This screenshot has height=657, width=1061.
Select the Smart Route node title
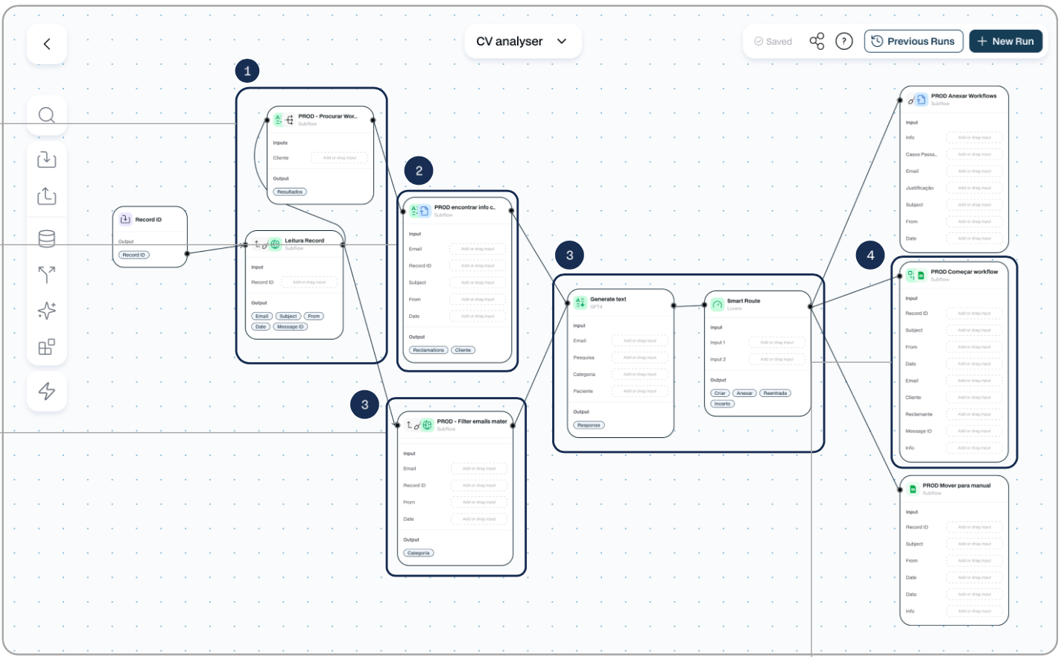coord(744,301)
